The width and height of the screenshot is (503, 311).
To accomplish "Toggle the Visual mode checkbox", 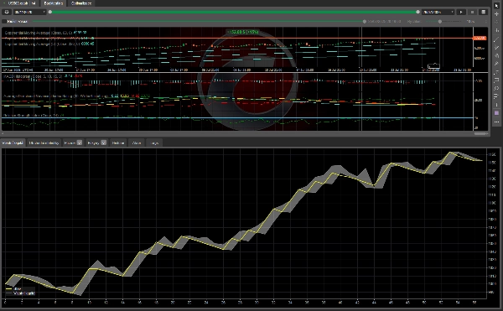I will click(x=4, y=22).
